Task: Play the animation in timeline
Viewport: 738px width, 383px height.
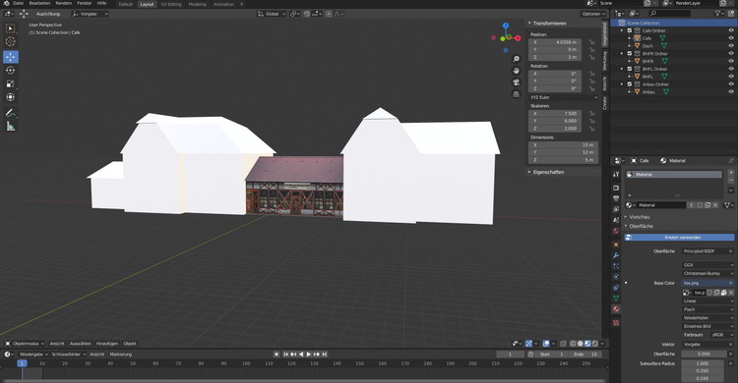Action: tap(309, 355)
